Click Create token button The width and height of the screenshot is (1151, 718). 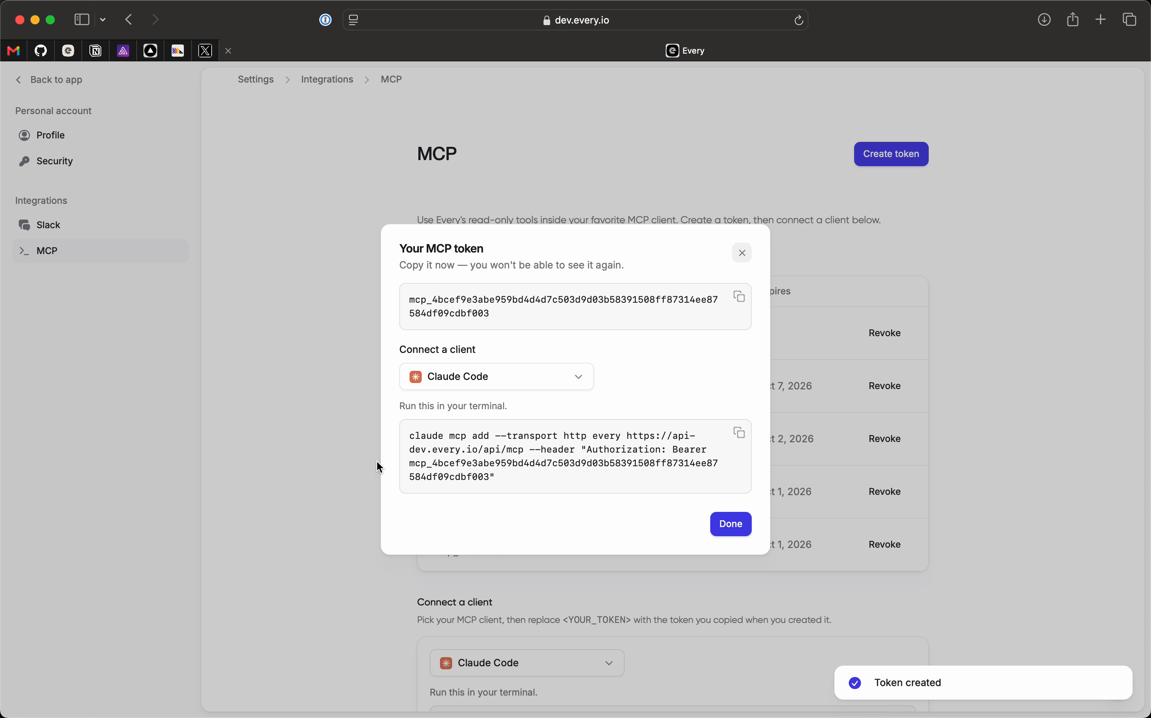(891, 154)
